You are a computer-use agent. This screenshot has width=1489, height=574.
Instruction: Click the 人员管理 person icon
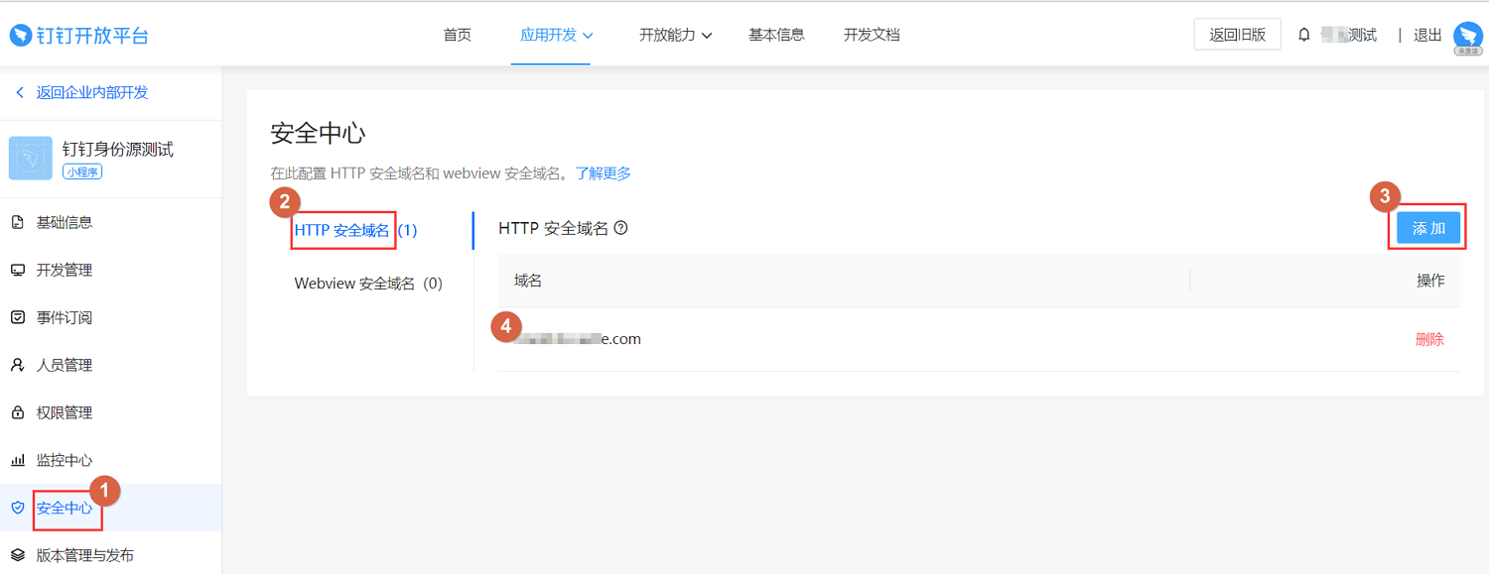[17, 365]
